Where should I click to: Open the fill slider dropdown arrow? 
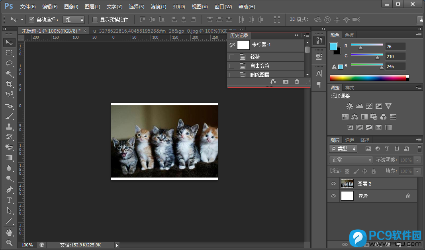coord(417,171)
